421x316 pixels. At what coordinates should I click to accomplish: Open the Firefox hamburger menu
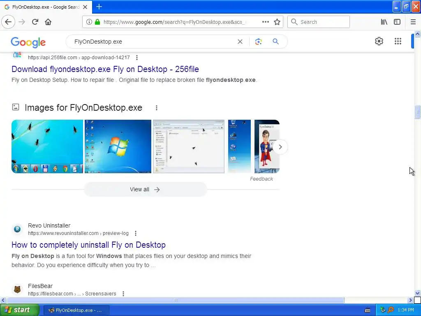[413, 22]
